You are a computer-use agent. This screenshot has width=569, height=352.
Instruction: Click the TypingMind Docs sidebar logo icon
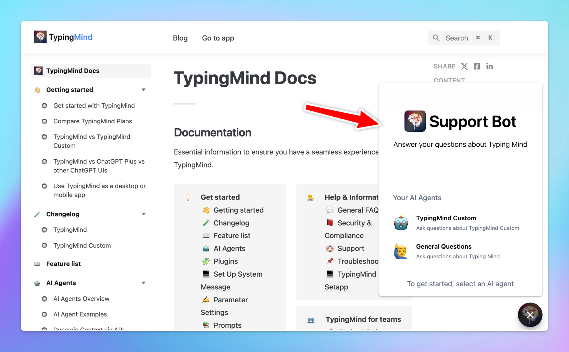coord(38,71)
